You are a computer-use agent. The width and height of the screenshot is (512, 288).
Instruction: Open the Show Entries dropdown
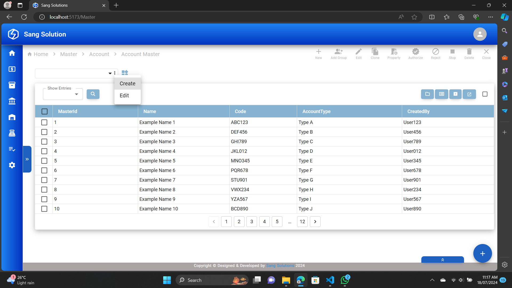[63, 94]
